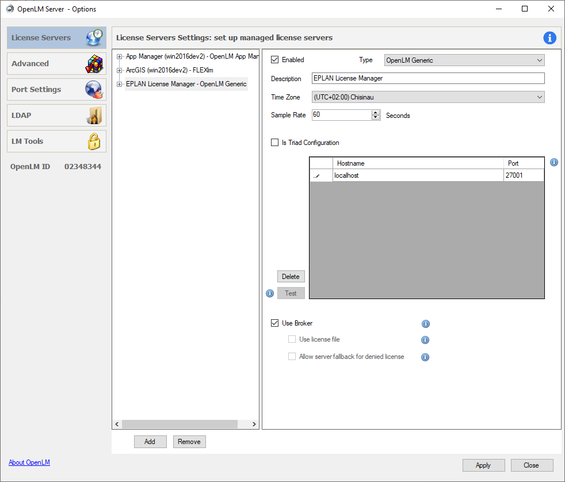Image resolution: width=565 pixels, height=482 pixels.
Task: Click the info icon beside the hostname table
Action: coord(553,163)
